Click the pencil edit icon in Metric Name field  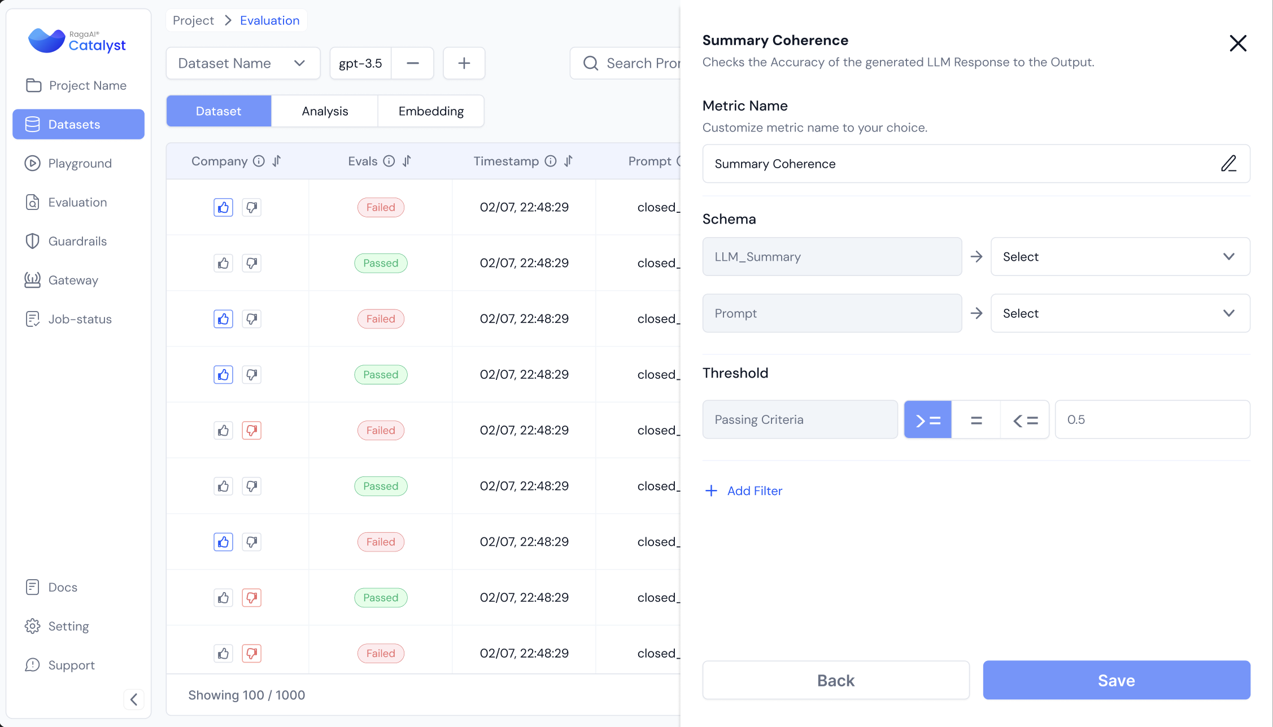click(1228, 164)
